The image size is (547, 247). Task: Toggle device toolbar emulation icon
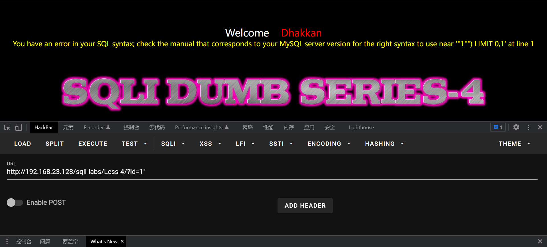19,127
